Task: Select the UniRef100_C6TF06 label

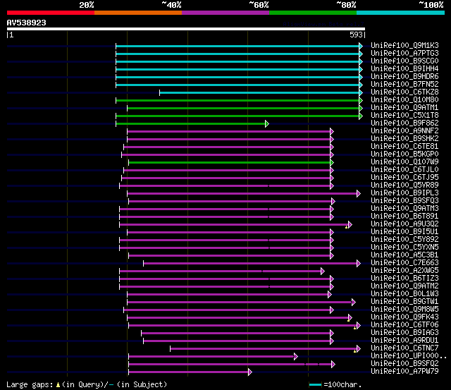Action: click(x=404, y=325)
